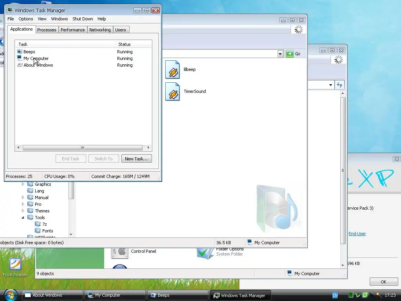Open the Shut Down menu
Screen dimensions: 401x301
coord(83,19)
